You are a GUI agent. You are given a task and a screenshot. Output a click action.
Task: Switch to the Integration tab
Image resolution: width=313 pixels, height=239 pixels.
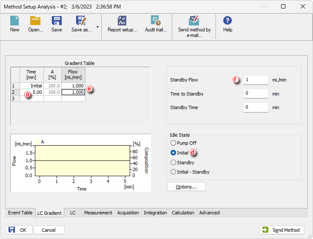(x=155, y=213)
